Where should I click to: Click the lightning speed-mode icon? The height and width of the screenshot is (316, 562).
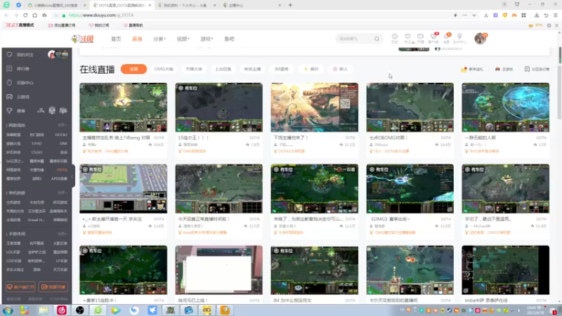[455, 15]
